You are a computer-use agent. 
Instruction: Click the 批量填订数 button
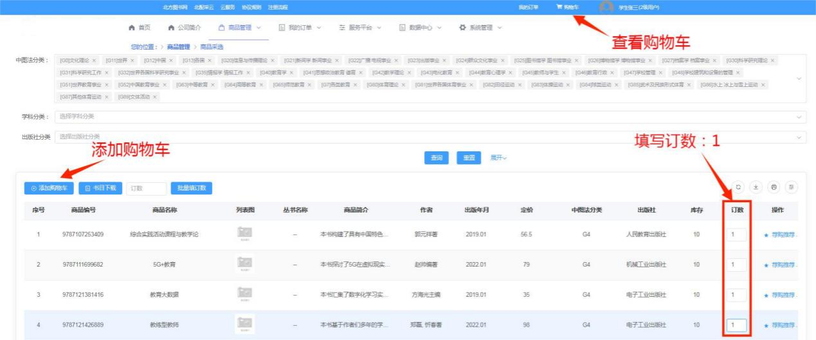coord(190,188)
